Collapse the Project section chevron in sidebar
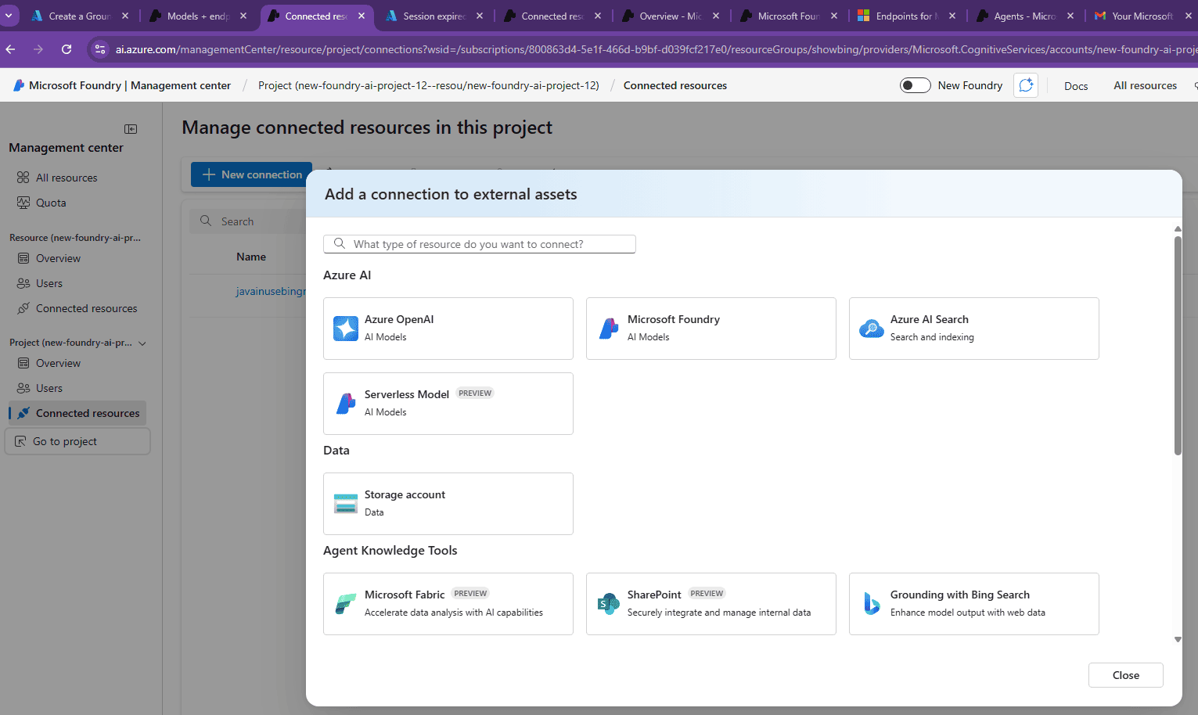 (x=142, y=343)
